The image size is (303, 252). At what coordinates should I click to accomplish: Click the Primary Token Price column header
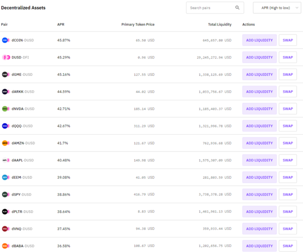[x=138, y=24]
